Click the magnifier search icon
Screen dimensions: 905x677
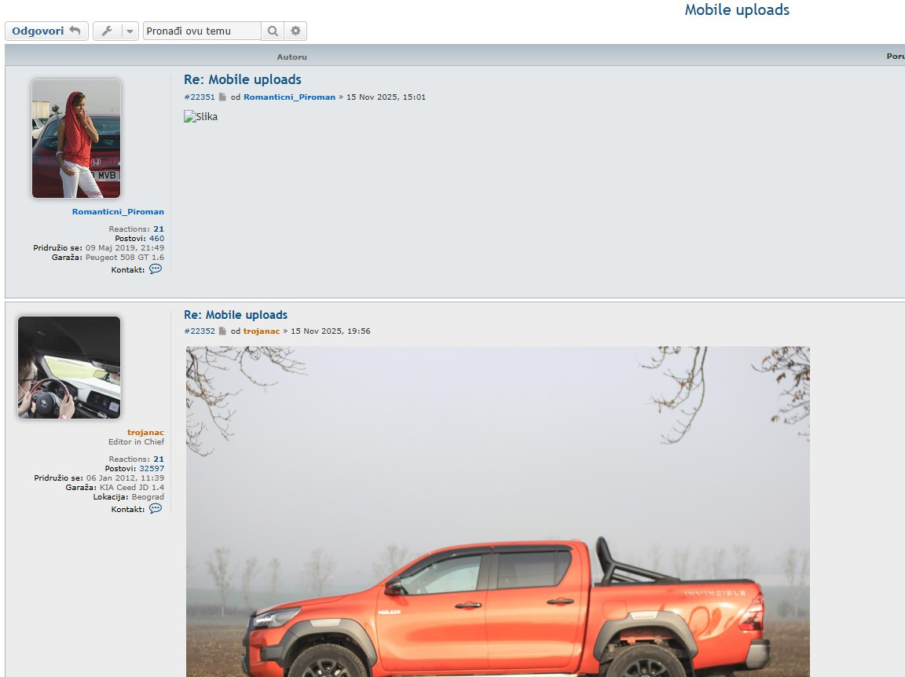[273, 31]
